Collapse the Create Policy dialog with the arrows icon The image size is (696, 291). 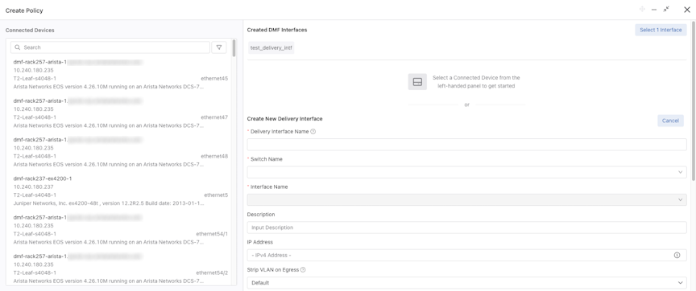point(666,10)
